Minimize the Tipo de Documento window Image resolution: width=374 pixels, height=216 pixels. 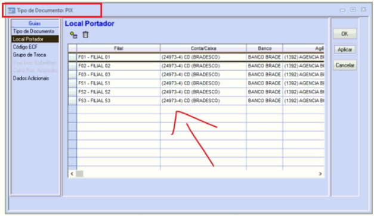pos(342,10)
